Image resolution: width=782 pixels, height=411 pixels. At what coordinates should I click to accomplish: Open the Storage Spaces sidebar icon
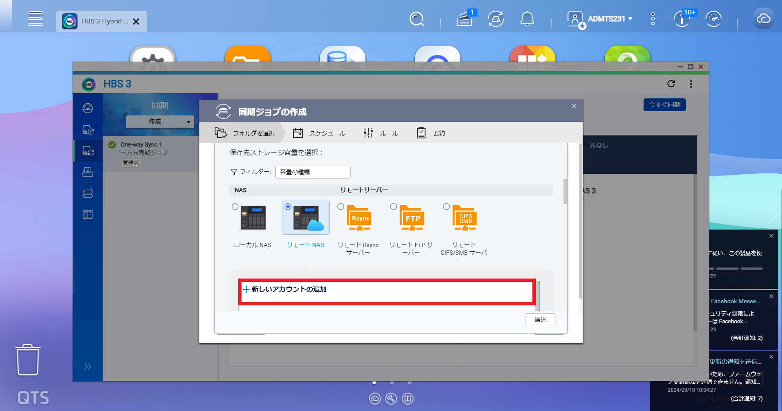[88, 193]
